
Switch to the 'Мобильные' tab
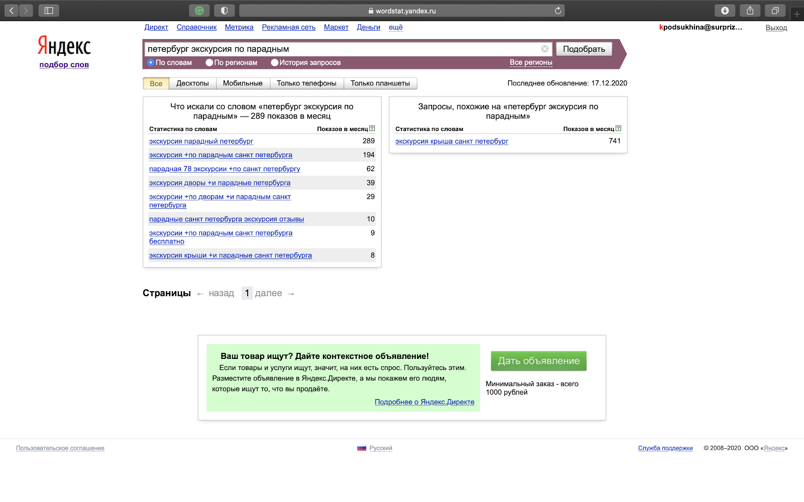click(243, 83)
